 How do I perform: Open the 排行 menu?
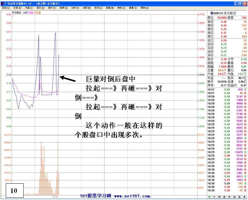[x=52, y=8]
